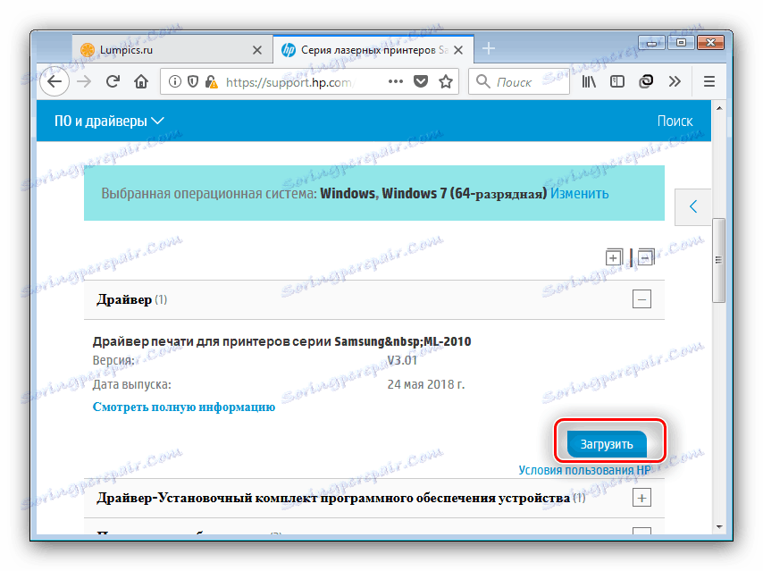Open a new browser tab
763x571 pixels.
(x=489, y=48)
